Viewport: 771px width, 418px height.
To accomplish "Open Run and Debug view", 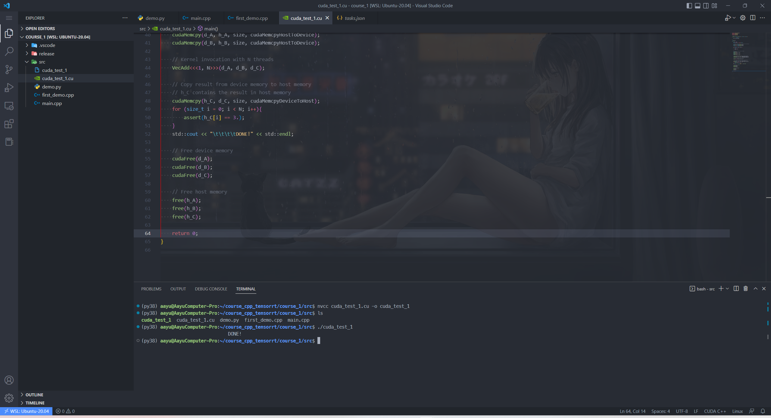I will [9, 88].
